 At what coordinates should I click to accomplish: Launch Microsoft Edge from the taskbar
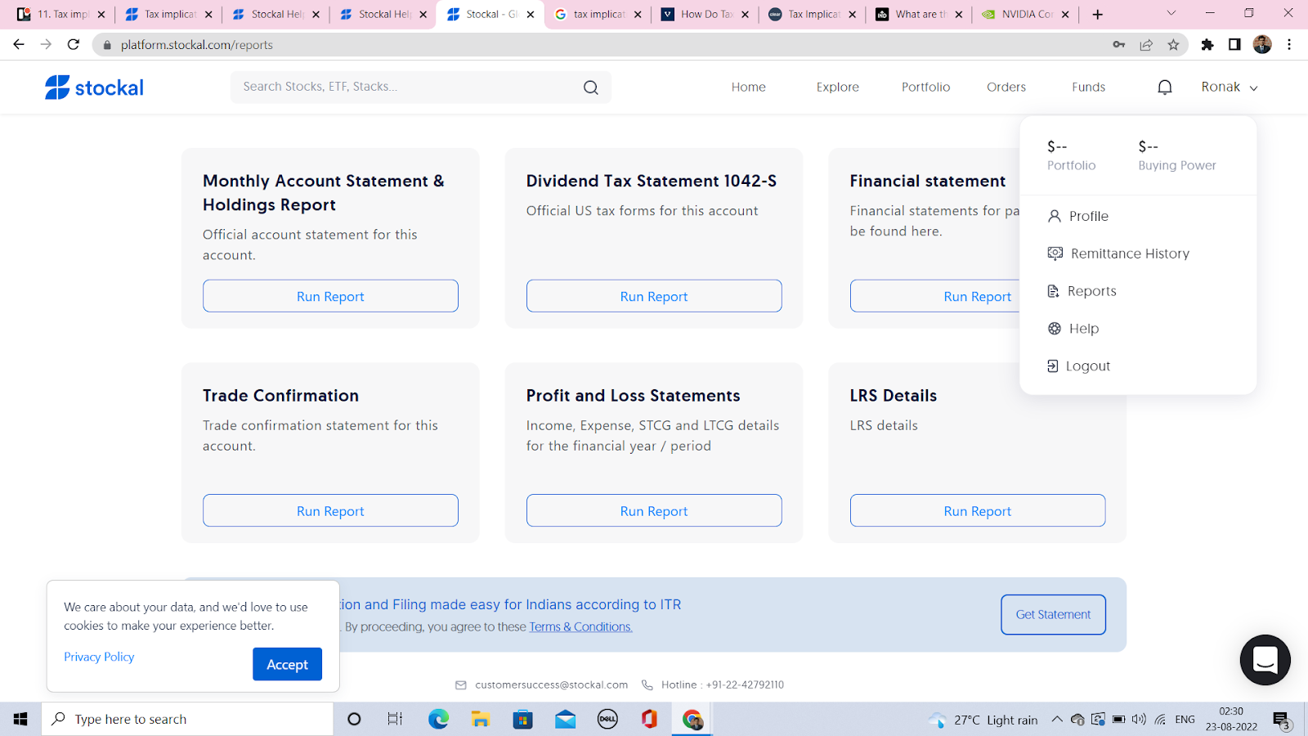coord(438,719)
